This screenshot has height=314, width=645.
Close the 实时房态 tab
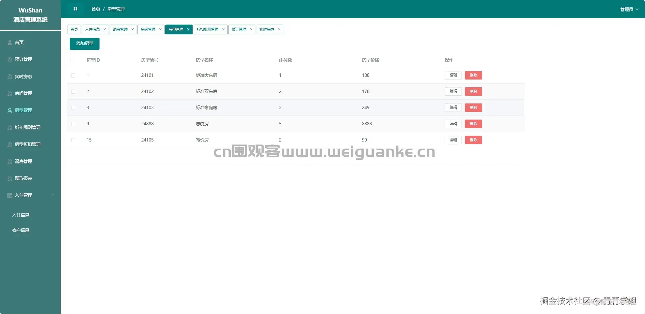click(x=279, y=29)
